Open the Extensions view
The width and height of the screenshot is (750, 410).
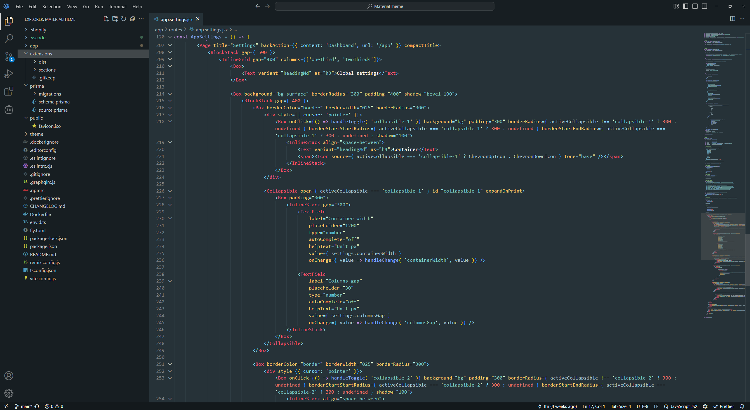(x=9, y=91)
